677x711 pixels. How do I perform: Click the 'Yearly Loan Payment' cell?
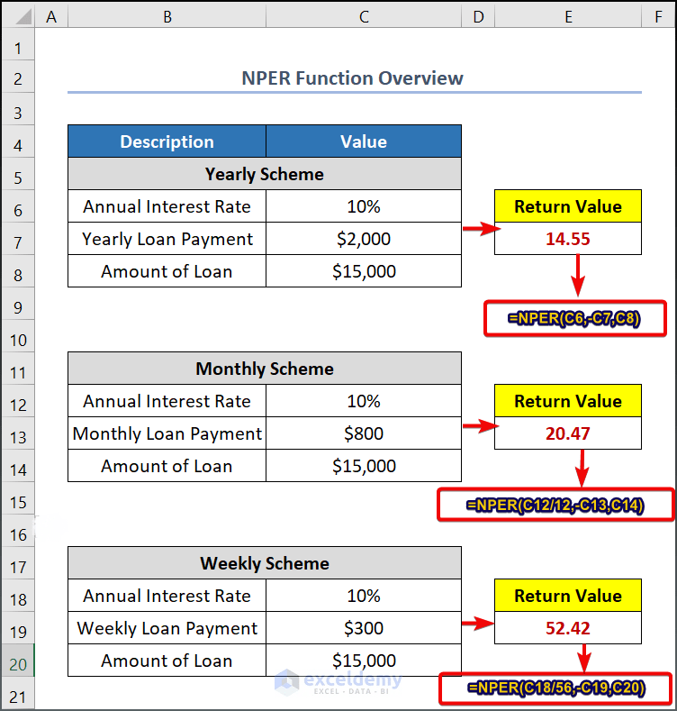167,239
